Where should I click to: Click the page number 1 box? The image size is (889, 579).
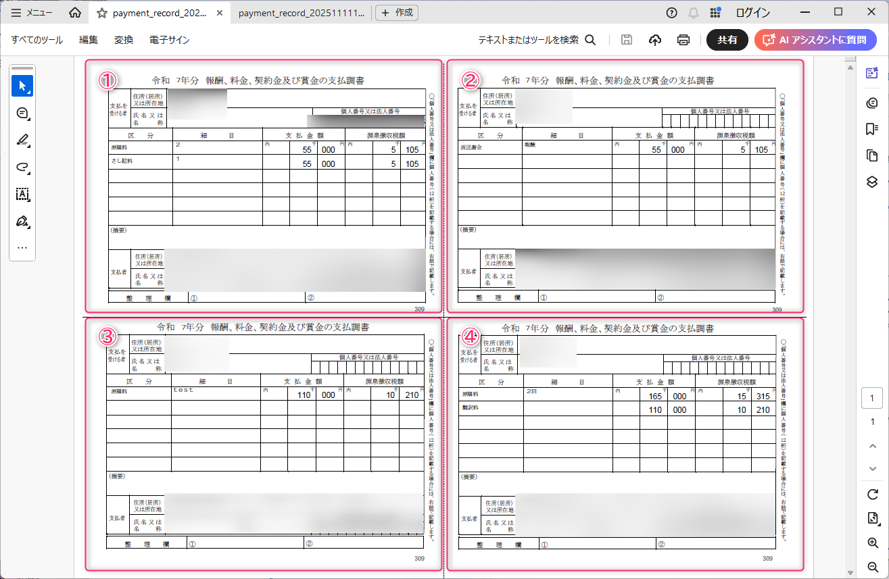(x=872, y=399)
